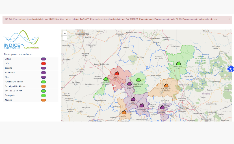This screenshot has height=144, width=234.
Task: Click the green cloud marker on Guanajuato city
Action: pos(138,80)
